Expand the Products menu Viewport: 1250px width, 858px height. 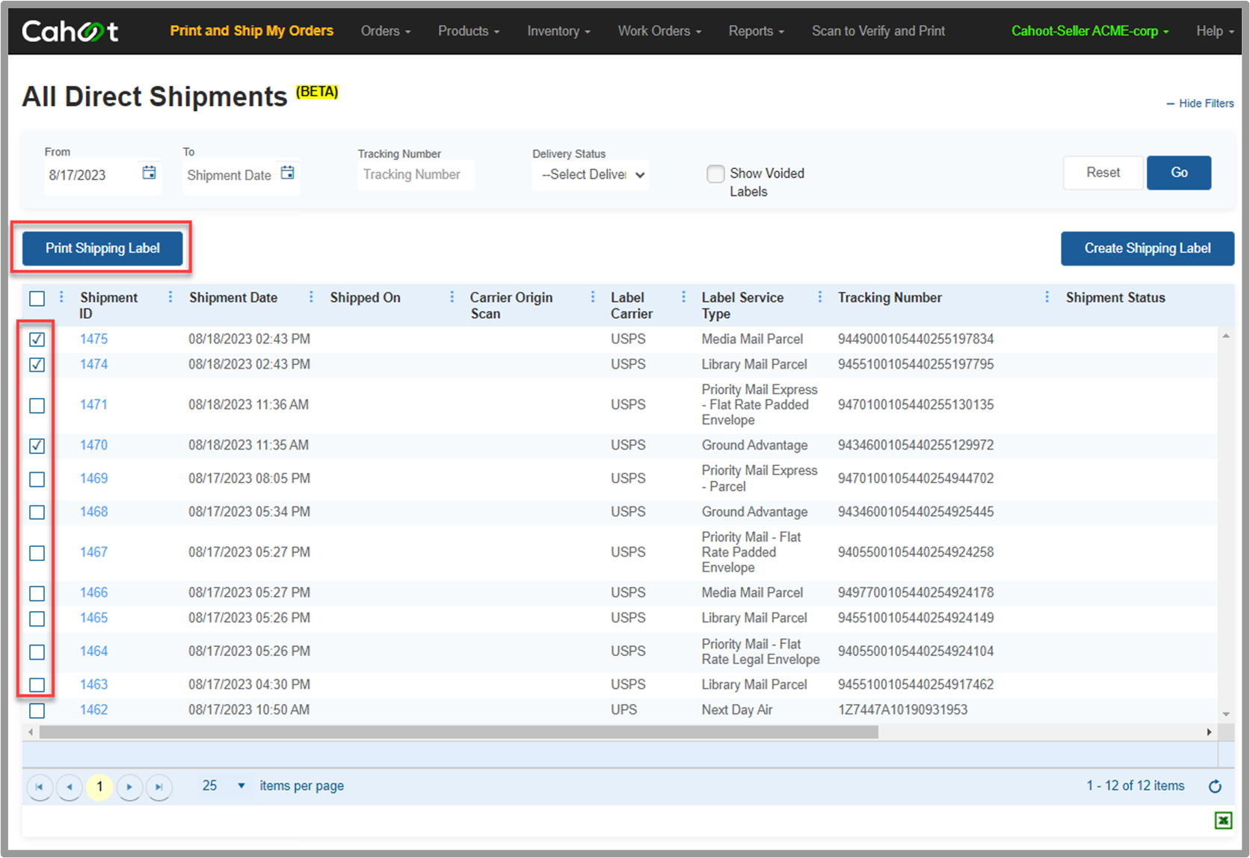[x=469, y=31]
